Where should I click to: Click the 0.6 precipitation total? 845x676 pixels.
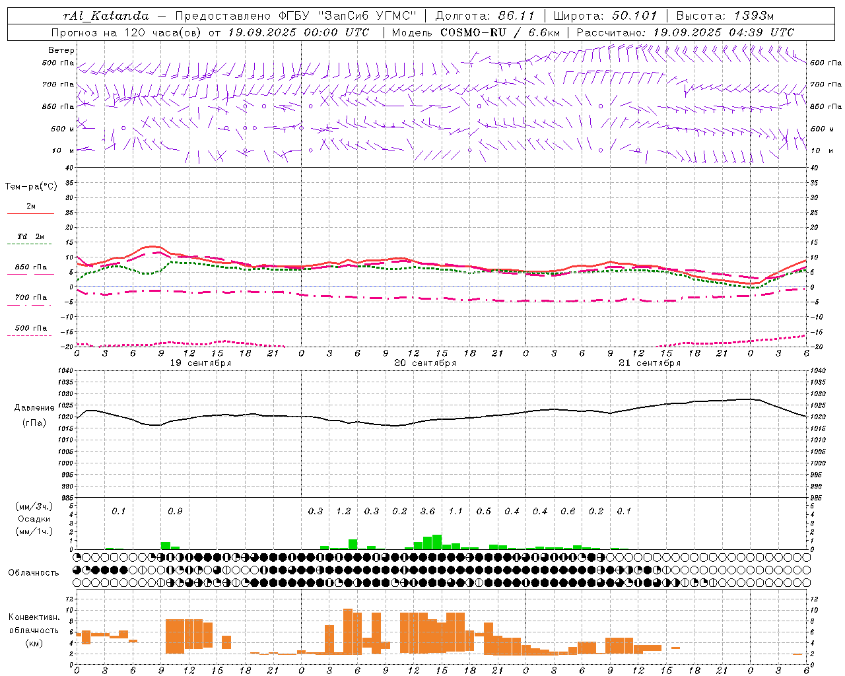568,511
